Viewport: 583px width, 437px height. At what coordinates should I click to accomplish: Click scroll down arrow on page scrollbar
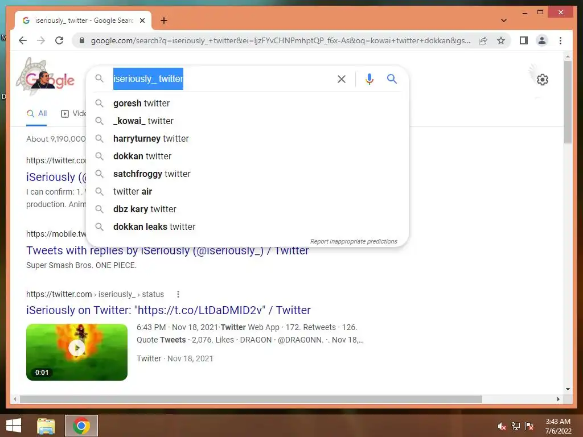[568, 389]
